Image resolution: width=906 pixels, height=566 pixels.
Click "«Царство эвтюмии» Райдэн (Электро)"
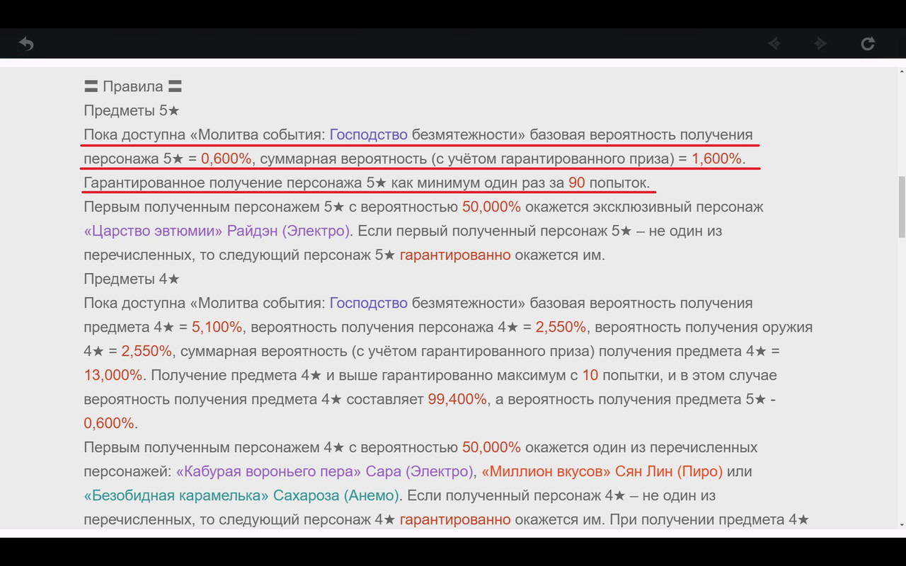(x=217, y=231)
